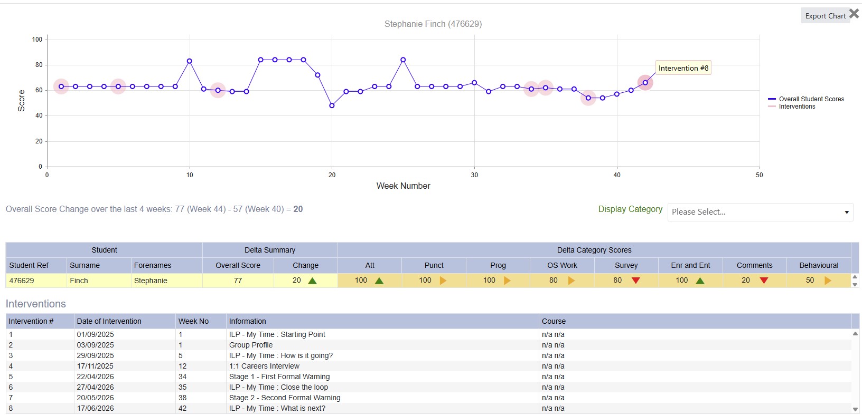Click the green up arrow beside Change 20

312,281
